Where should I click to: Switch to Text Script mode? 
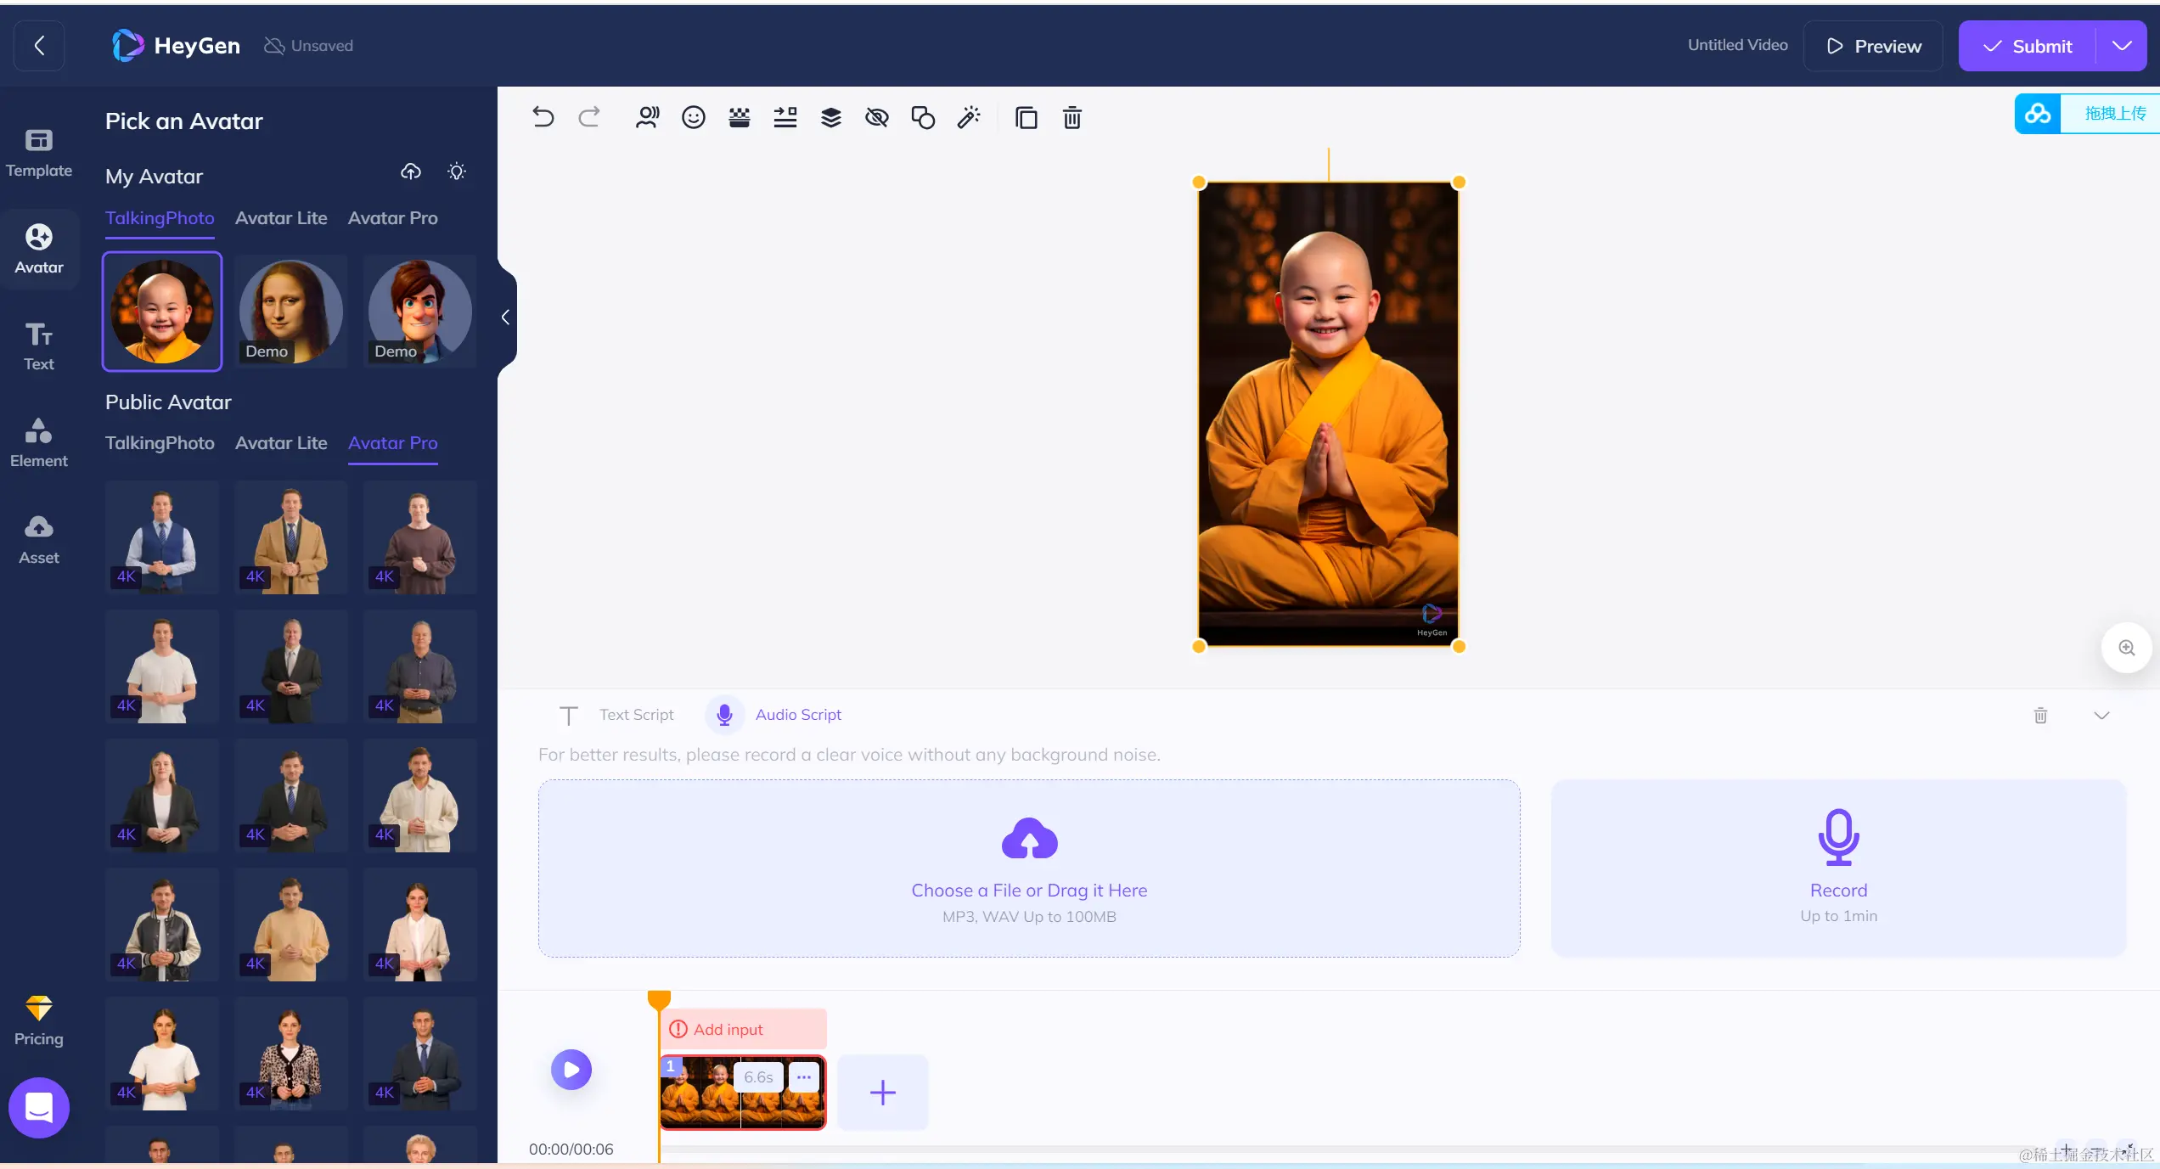(636, 715)
